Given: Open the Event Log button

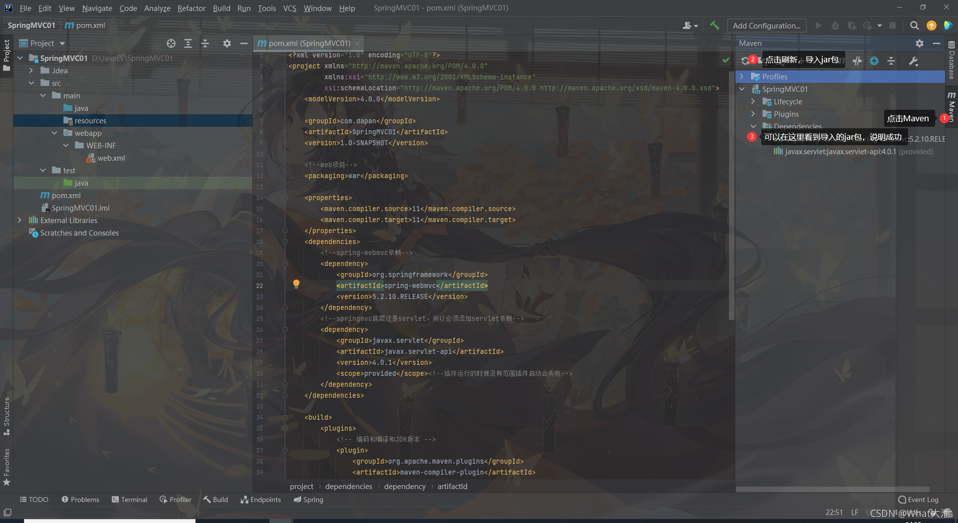Looking at the screenshot, I should 919,500.
